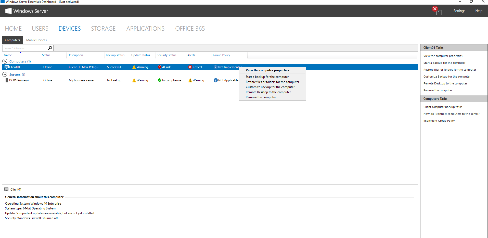Click DC01 In compliance green shield icon
Image resolution: width=488 pixels, height=238 pixels.
(x=160, y=80)
